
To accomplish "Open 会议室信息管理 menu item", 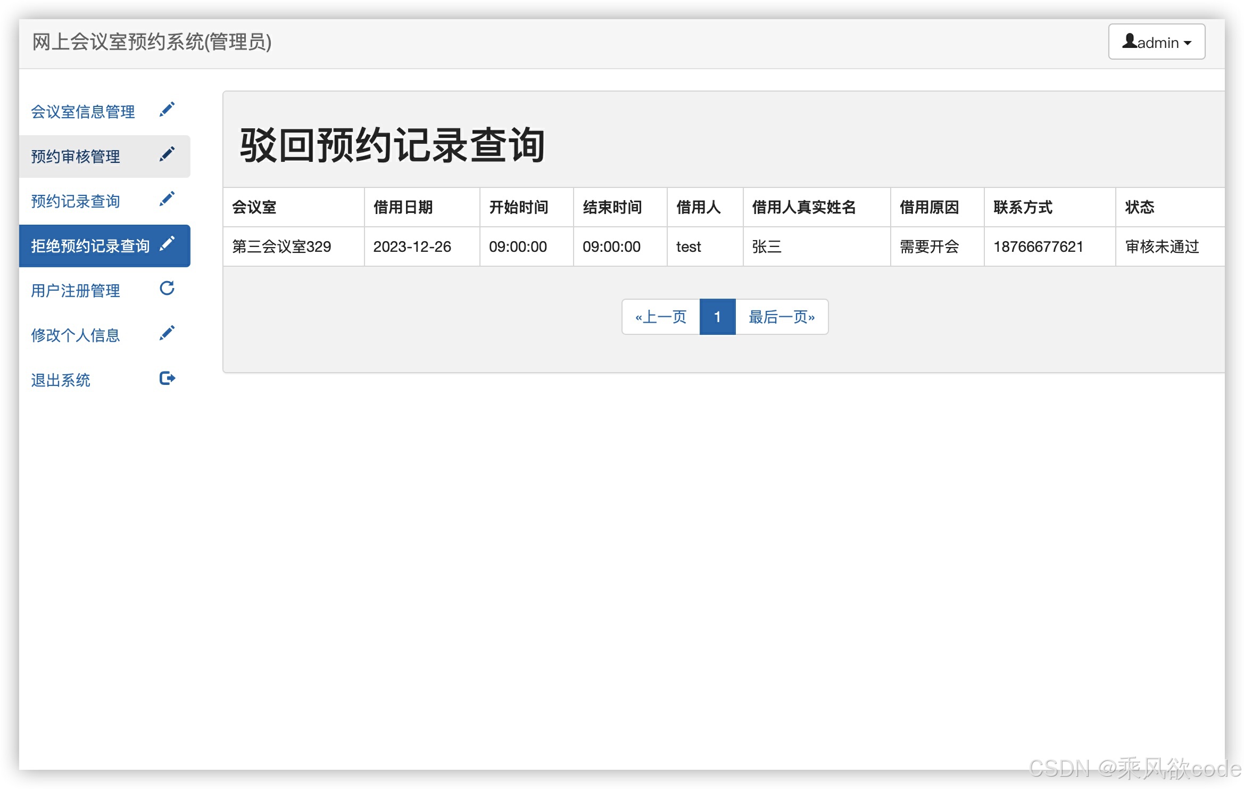I will coord(82,112).
